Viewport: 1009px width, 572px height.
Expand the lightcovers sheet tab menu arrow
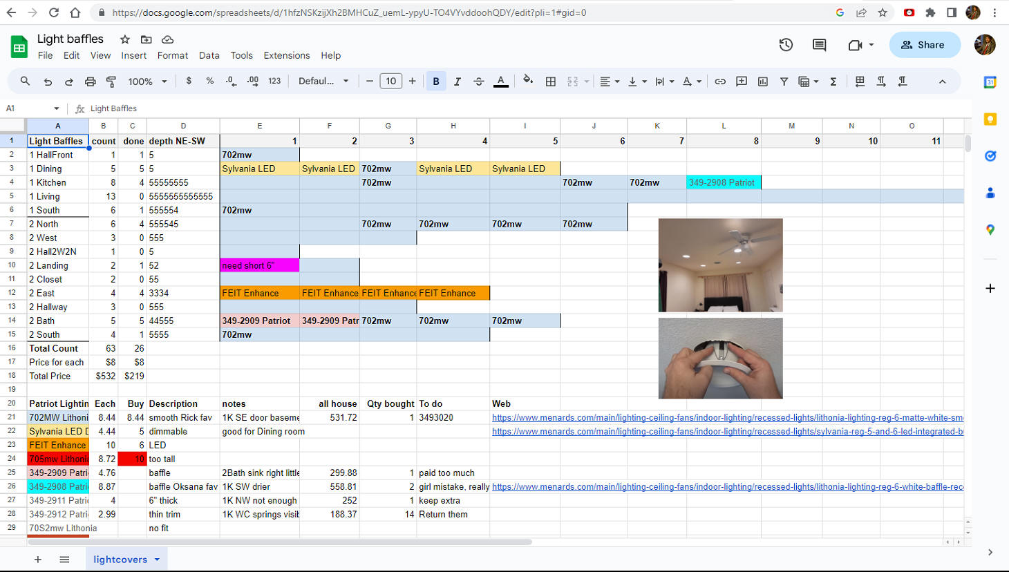(x=158, y=560)
